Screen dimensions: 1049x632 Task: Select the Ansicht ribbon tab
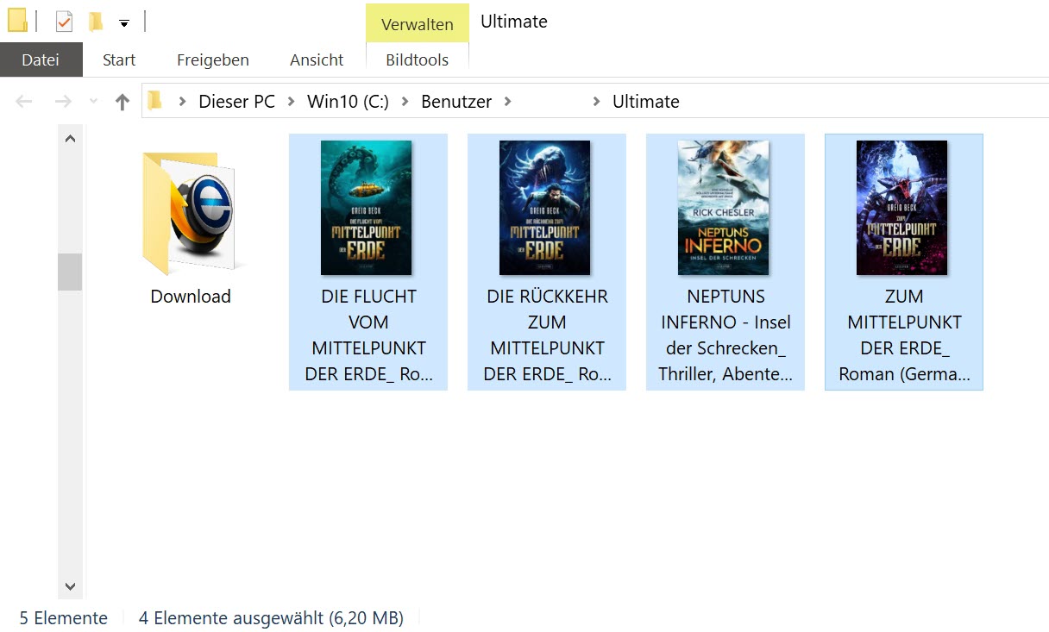317,59
